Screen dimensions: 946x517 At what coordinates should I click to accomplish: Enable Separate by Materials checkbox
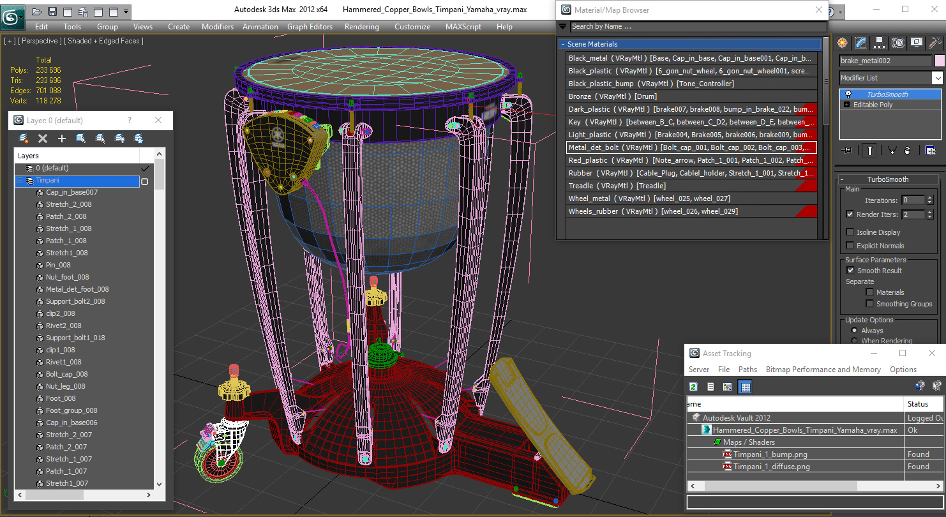coord(869,292)
